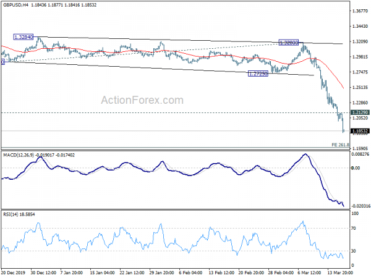Click the FE 261.8 Fibonacci expansion label
This screenshot has width=371, height=278.
pos(340,145)
